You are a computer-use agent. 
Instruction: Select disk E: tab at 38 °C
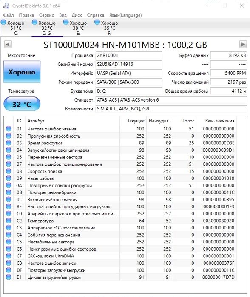pos(78,28)
